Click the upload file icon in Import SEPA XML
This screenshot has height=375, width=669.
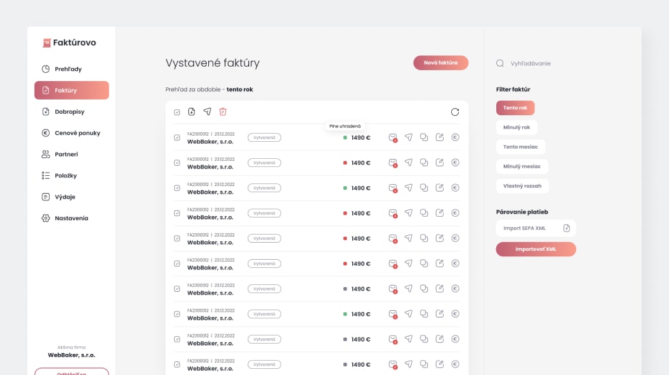566,228
